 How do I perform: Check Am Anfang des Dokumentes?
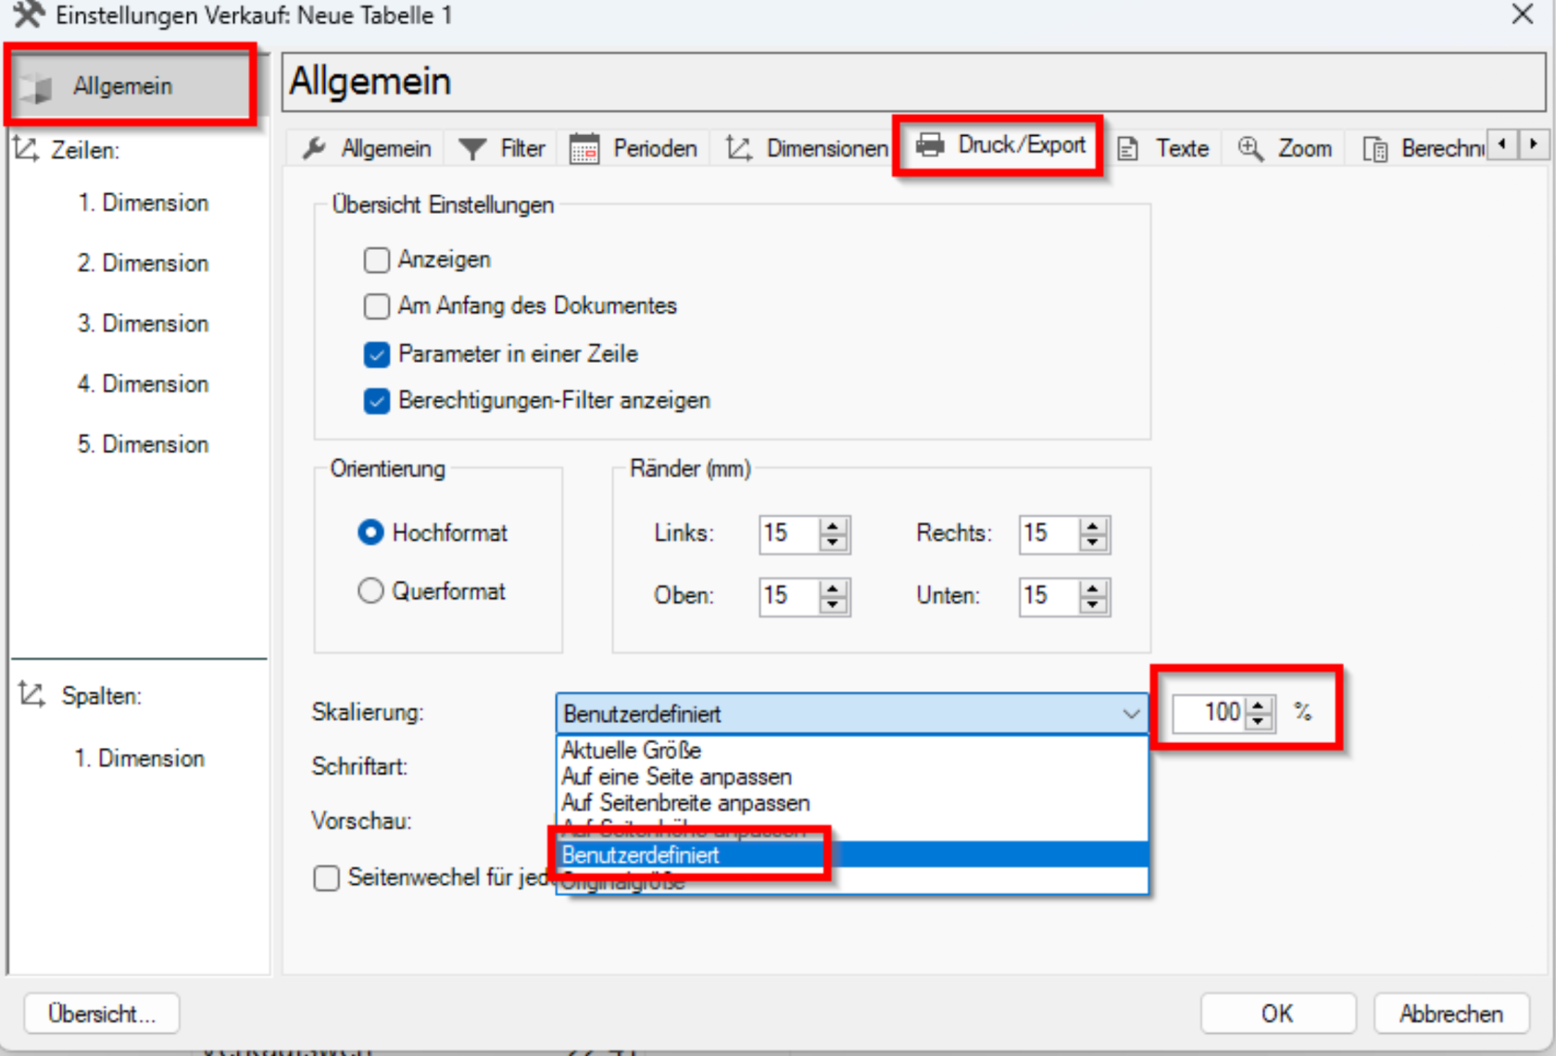377,306
